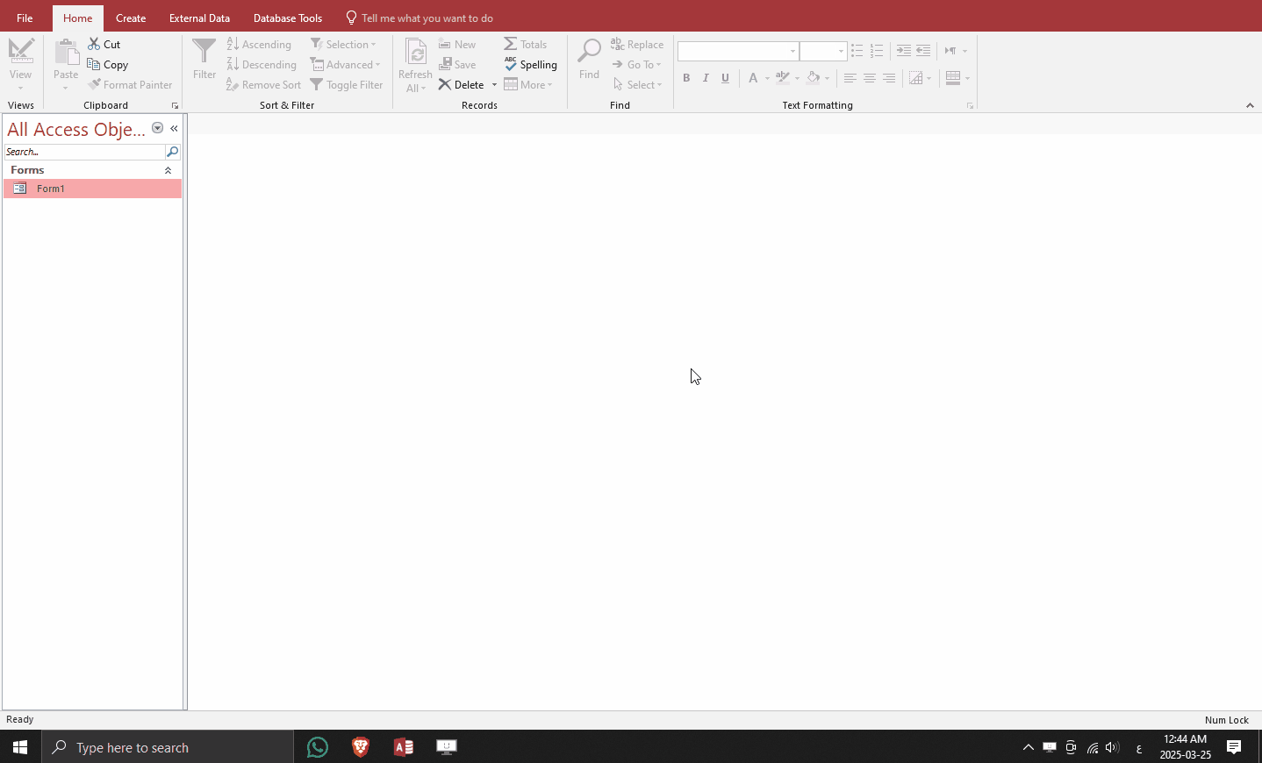Toggle Italic text formatting
This screenshot has height=763, width=1262.
point(706,78)
